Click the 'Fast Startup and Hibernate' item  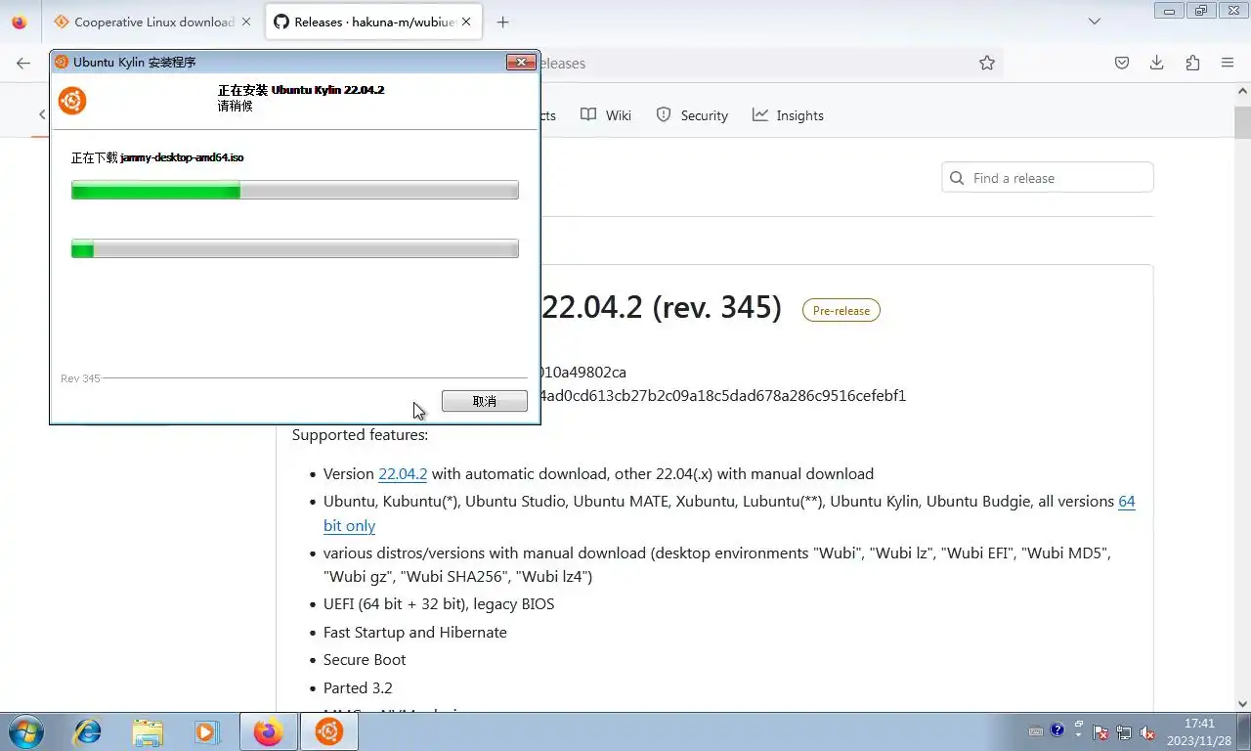pos(415,632)
